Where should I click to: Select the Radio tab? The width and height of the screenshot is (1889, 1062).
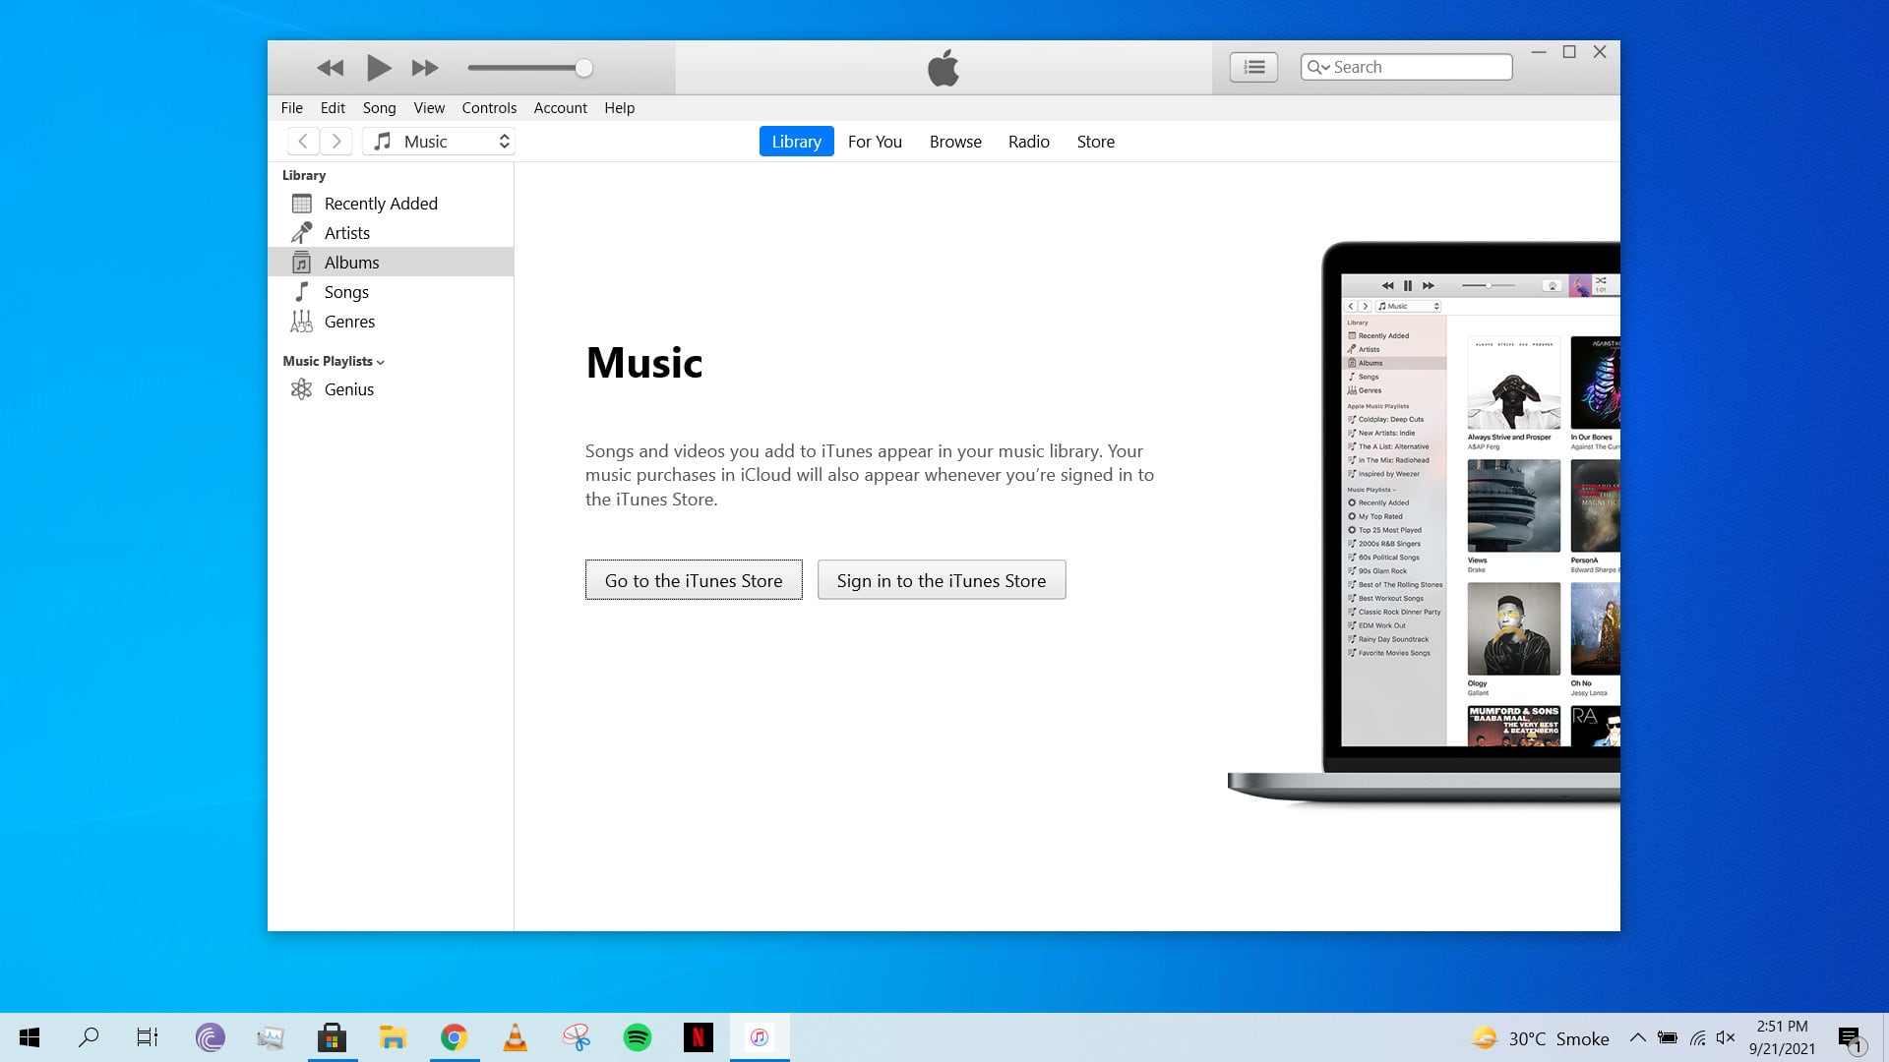tap(1029, 140)
